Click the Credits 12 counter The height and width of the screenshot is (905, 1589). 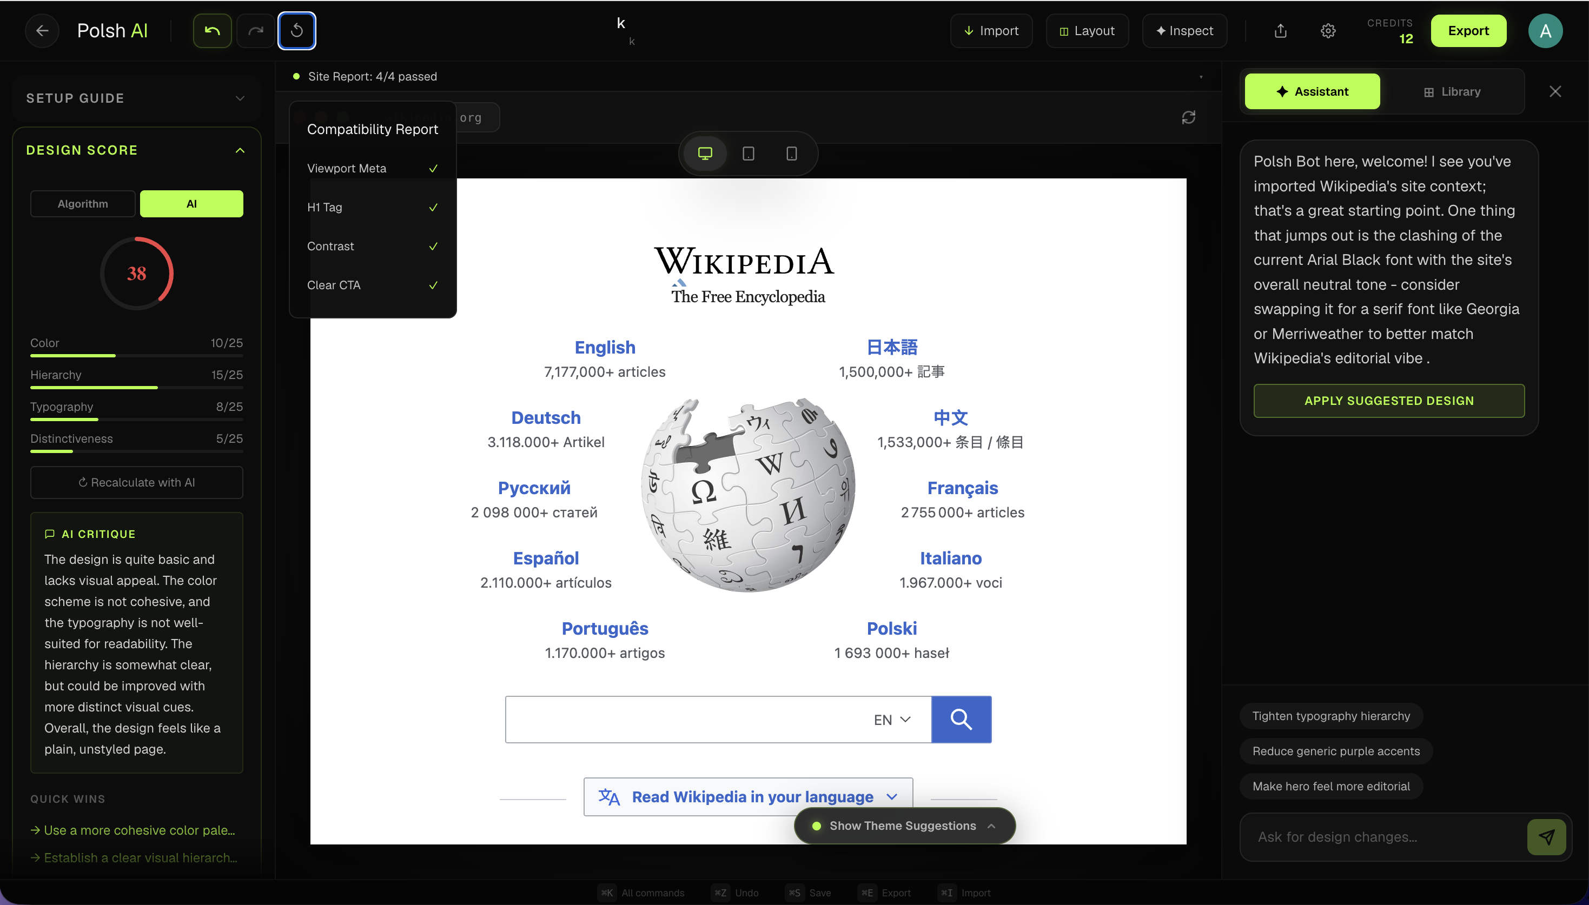coord(1389,30)
